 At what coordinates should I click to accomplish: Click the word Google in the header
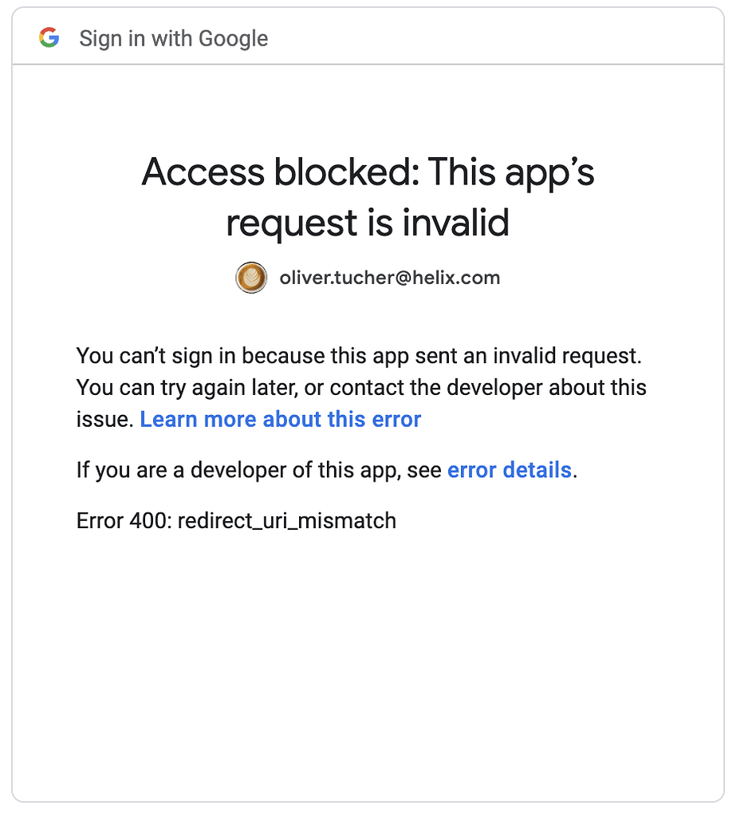pyautogui.click(x=234, y=38)
